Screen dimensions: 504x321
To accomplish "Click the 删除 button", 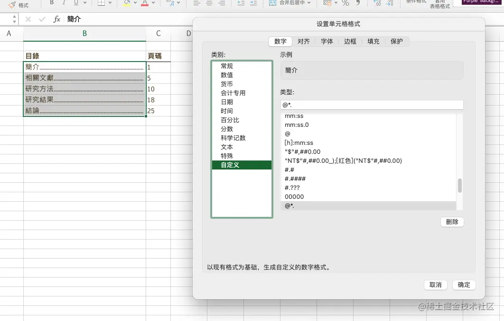I will click(452, 222).
